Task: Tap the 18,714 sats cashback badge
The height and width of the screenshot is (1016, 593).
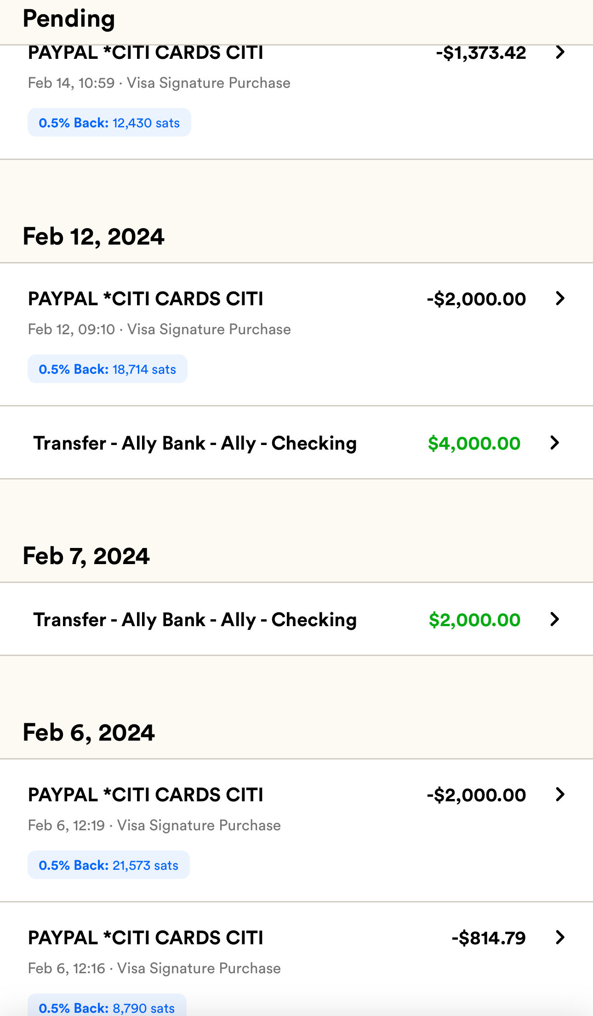Action: pos(107,369)
